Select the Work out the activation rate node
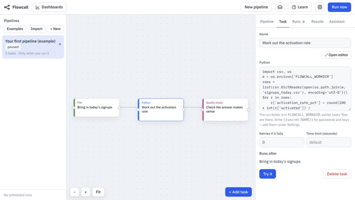Screen dimensions: 355x200 coord(161,110)
